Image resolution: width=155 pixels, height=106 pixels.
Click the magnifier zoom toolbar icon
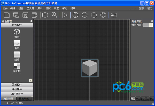(54, 15)
